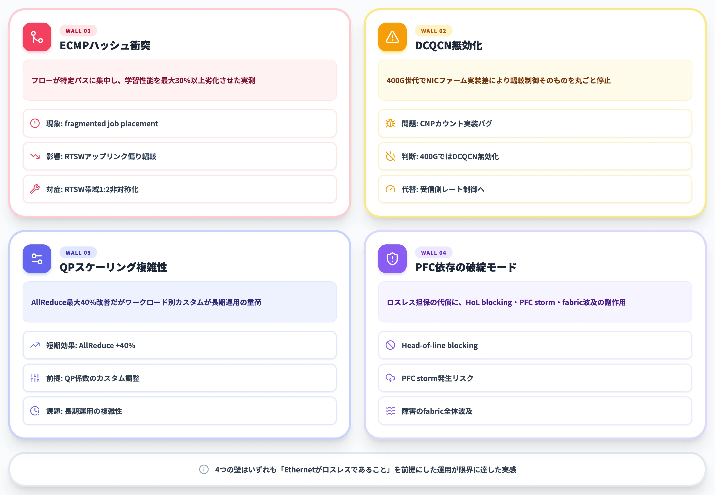Select the 影響: RTSWアップリンク偏り輻輳 row

[180, 156]
